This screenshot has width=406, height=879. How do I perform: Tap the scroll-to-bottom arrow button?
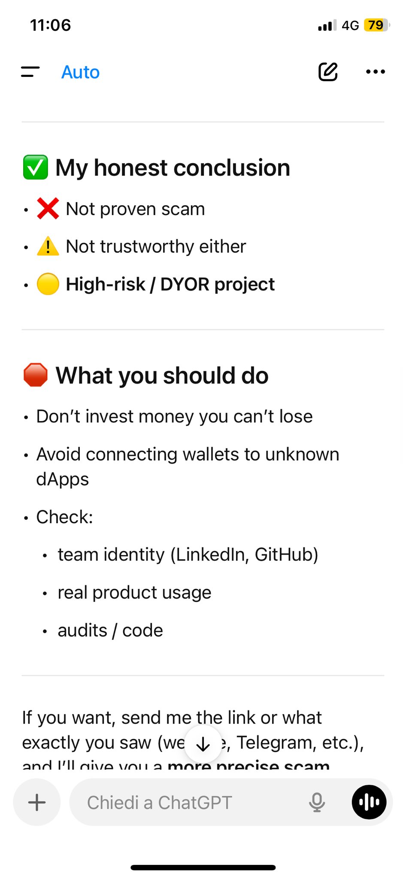(x=203, y=744)
